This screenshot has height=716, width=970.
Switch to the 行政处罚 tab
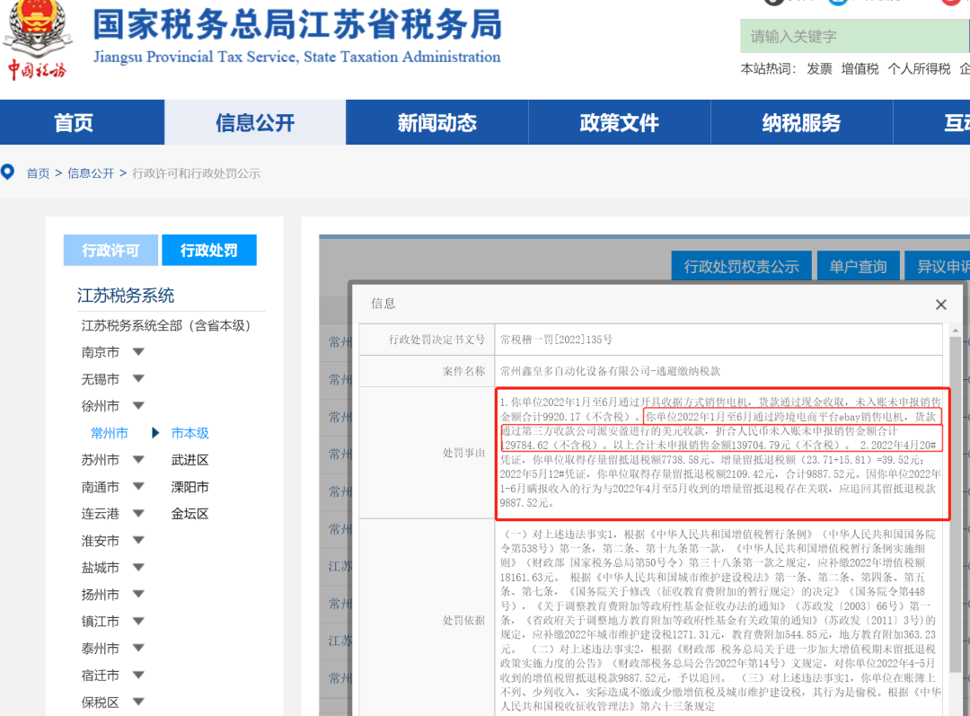(x=209, y=250)
